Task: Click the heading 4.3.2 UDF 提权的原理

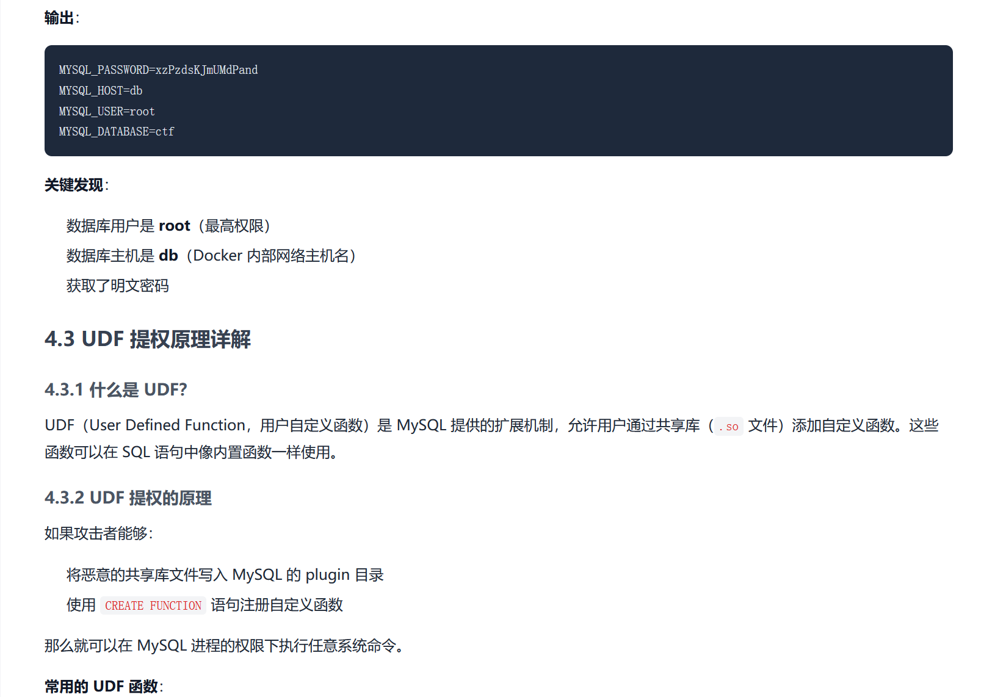Action: click(x=128, y=498)
